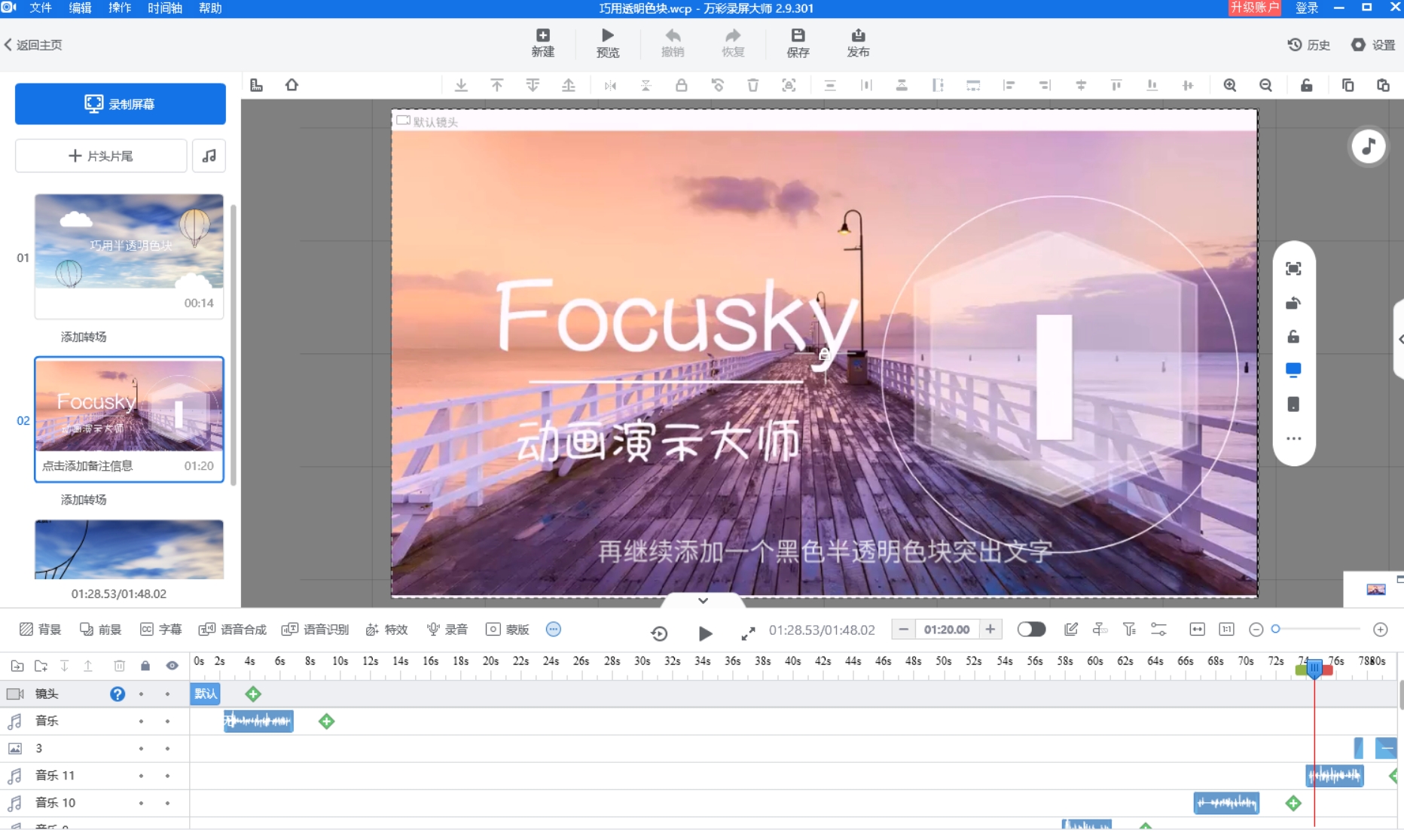The height and width of the screenshot is (839, 1404).
Task: Click the 录制屏幕 record screen button
Action: [x=121, y=104]
